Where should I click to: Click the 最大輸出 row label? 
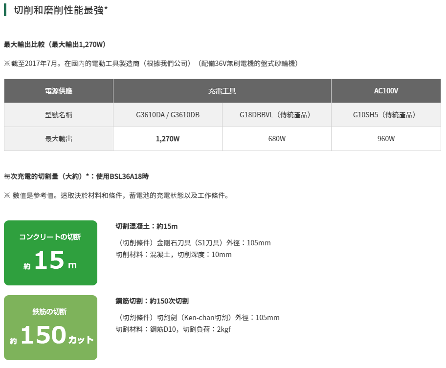click(59, 139)
